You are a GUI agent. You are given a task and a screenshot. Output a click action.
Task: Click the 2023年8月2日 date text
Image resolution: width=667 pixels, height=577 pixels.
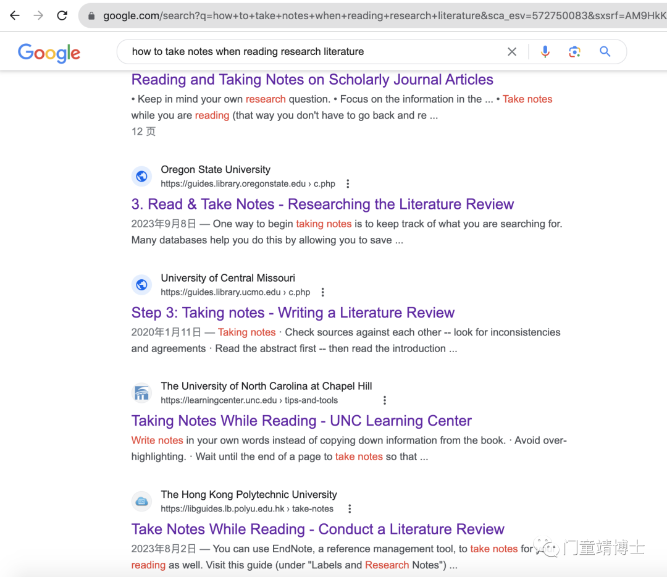(x=164, y=549)
